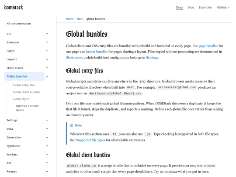
Task: Jump to Global styles subsection
Action: pyautogui.click(x=21, y=99)
